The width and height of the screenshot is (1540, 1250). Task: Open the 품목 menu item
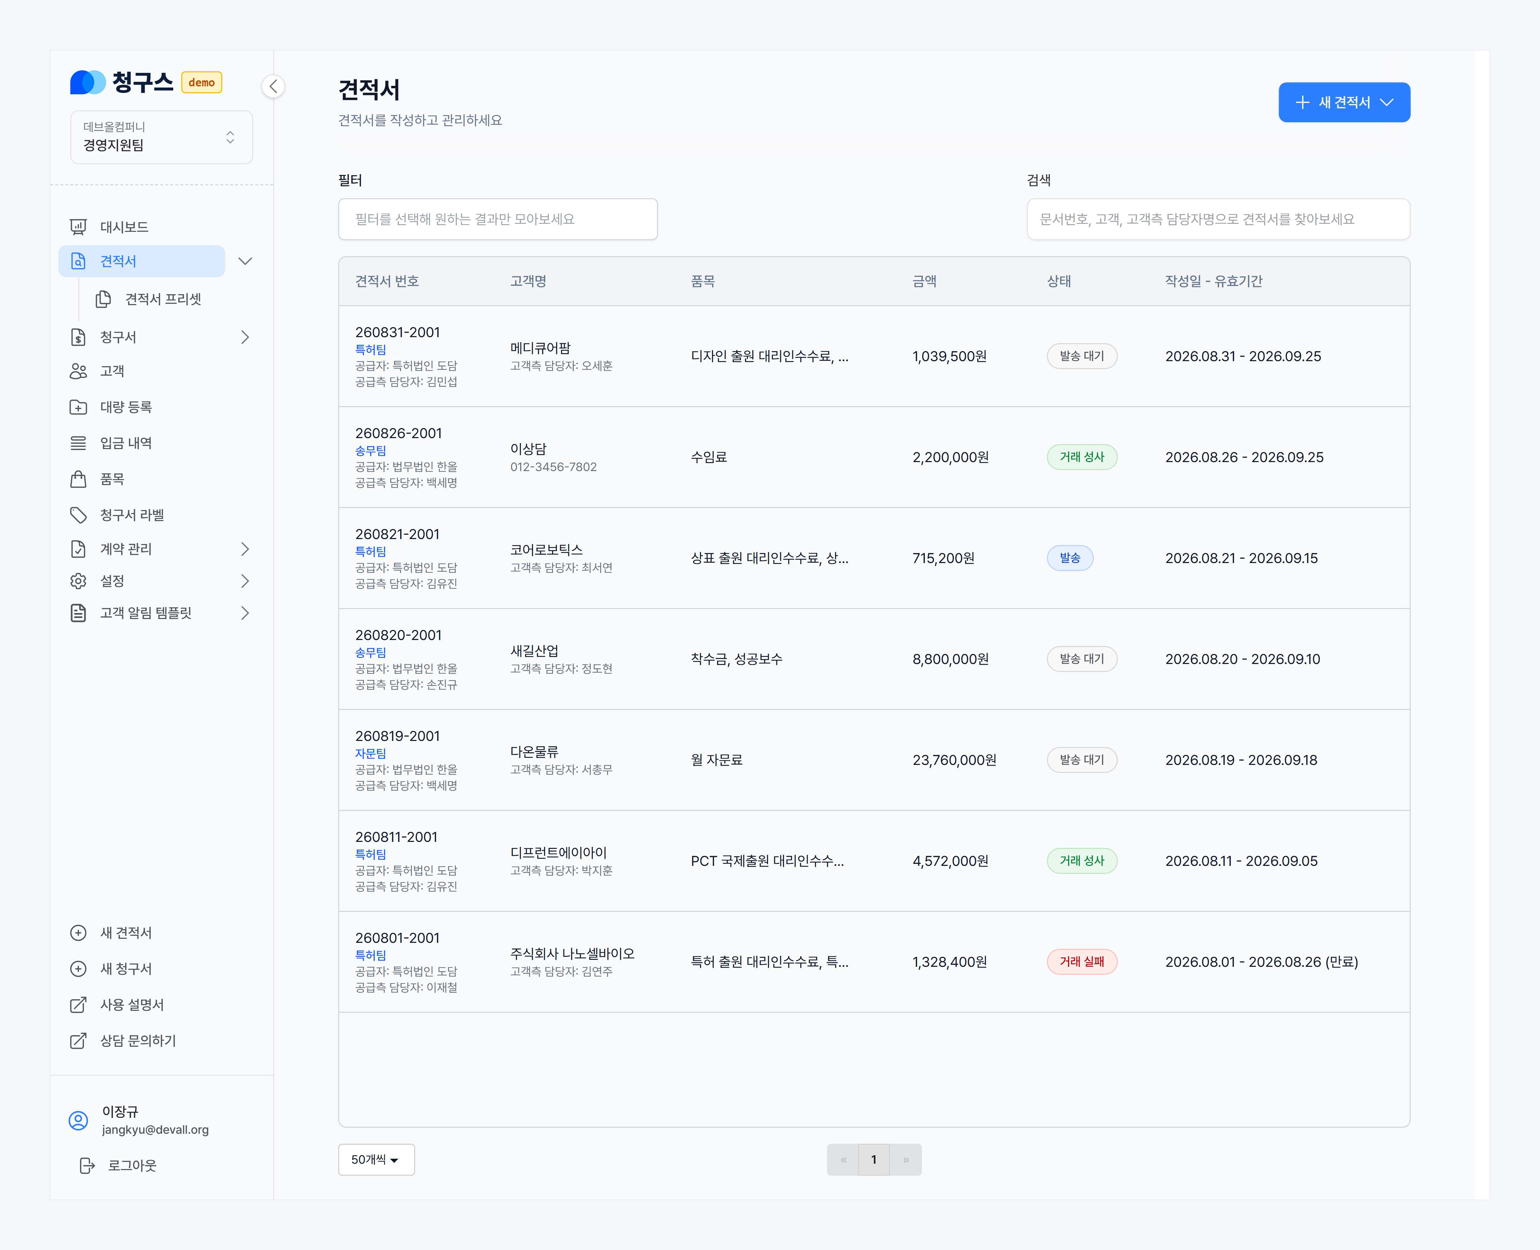112,479
